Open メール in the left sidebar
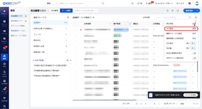202x109 pixels. (x=5, y=32)
